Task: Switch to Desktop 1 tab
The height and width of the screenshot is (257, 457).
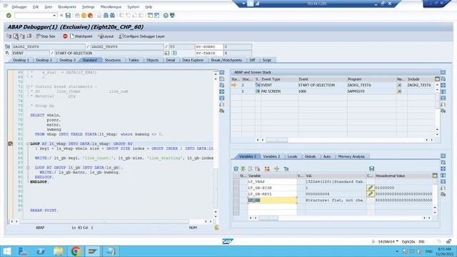Action: pos(21,60)
